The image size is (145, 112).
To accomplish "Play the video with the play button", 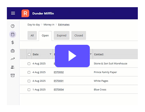I will (x=72, y=56).
